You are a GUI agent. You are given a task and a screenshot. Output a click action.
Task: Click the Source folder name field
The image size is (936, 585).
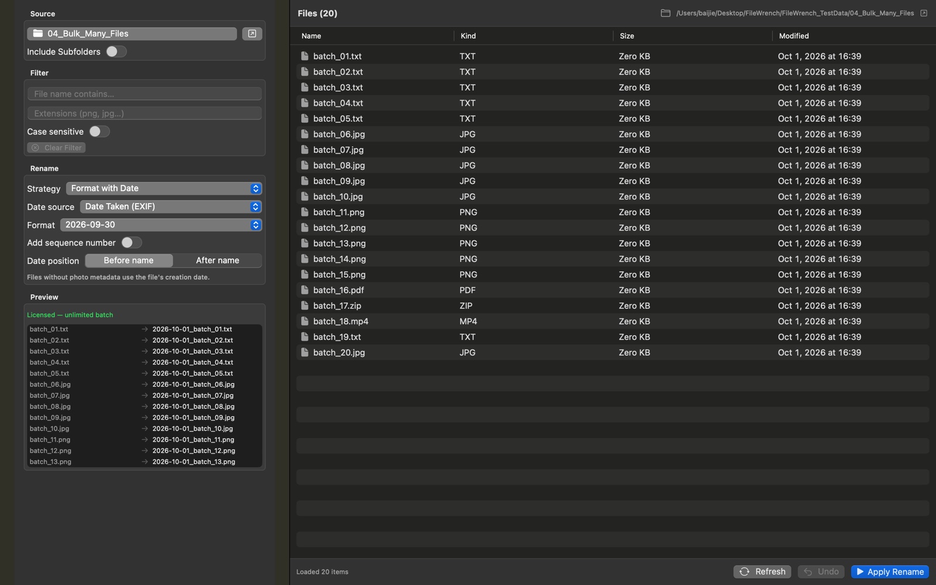(x=132, y=34)
